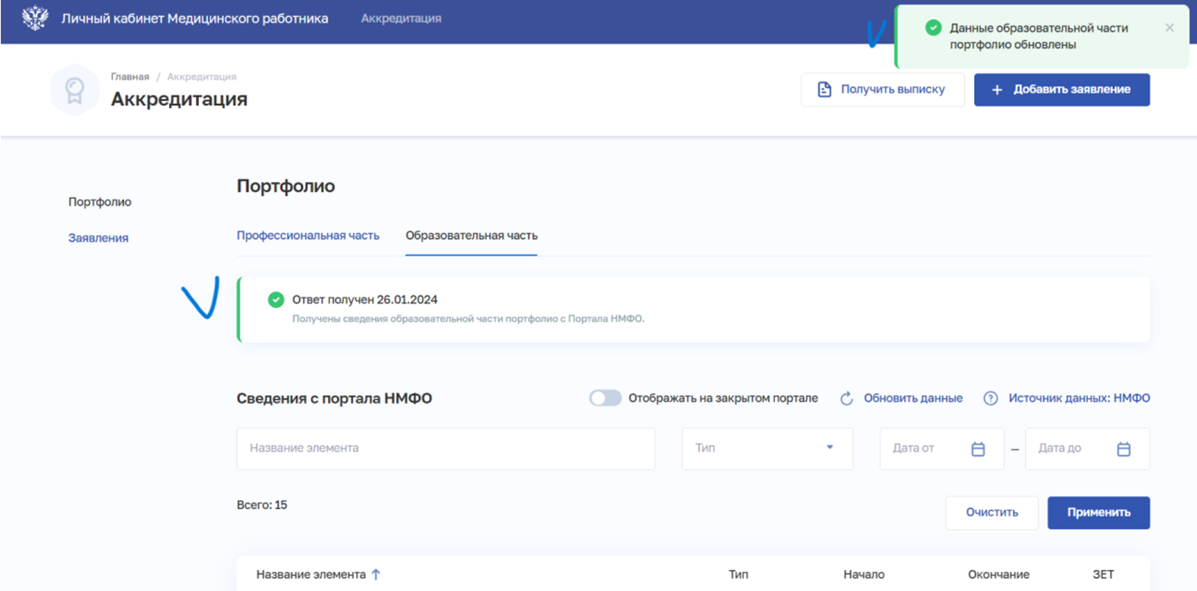
Task: Click the ЗЕТ column header
Action: click(1103, 574)
